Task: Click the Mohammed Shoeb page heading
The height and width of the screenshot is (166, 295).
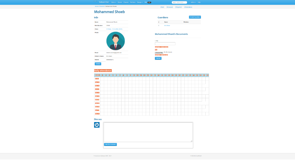Action: pos(109,12)
